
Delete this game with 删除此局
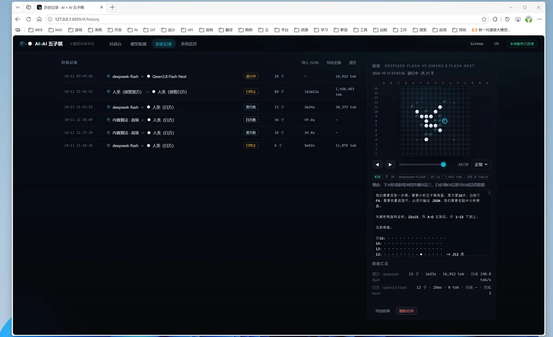[406, 311]
